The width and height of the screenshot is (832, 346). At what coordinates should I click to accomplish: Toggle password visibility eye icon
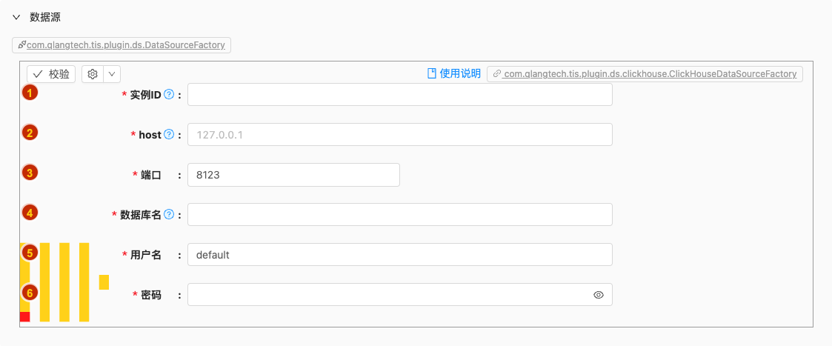click(x=599, y=295)
